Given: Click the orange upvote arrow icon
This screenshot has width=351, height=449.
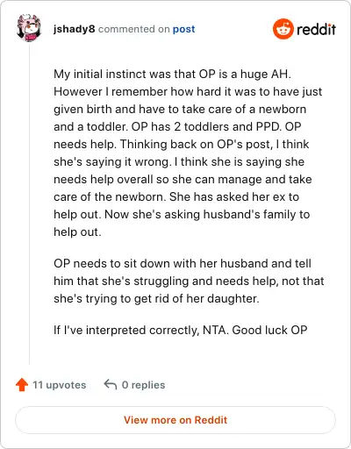Looking at the screenshot, I should [x=22, y=385].
